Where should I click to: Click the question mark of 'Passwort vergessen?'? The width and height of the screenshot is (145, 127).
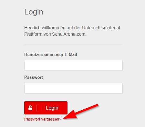[60, 119]
